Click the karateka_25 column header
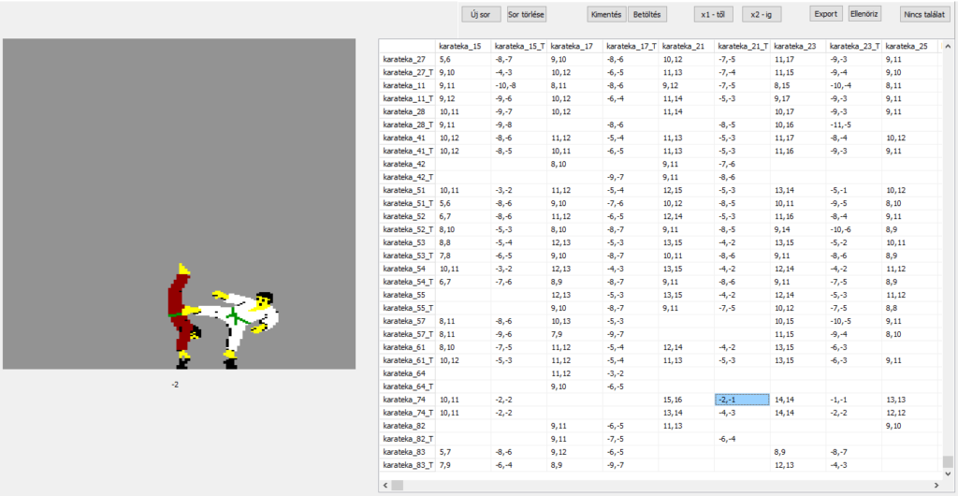The width and height of the screenshot is (958, 496). click(909, 46)
